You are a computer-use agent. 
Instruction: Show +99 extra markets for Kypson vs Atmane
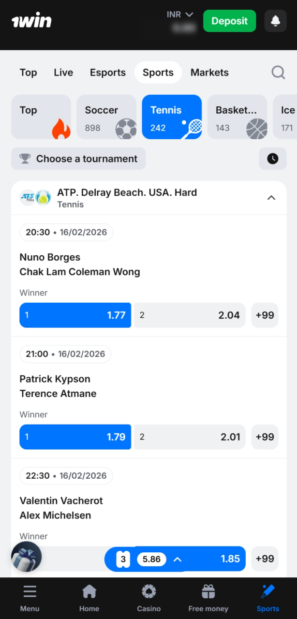pyautogui.click(x=265, y=437)
